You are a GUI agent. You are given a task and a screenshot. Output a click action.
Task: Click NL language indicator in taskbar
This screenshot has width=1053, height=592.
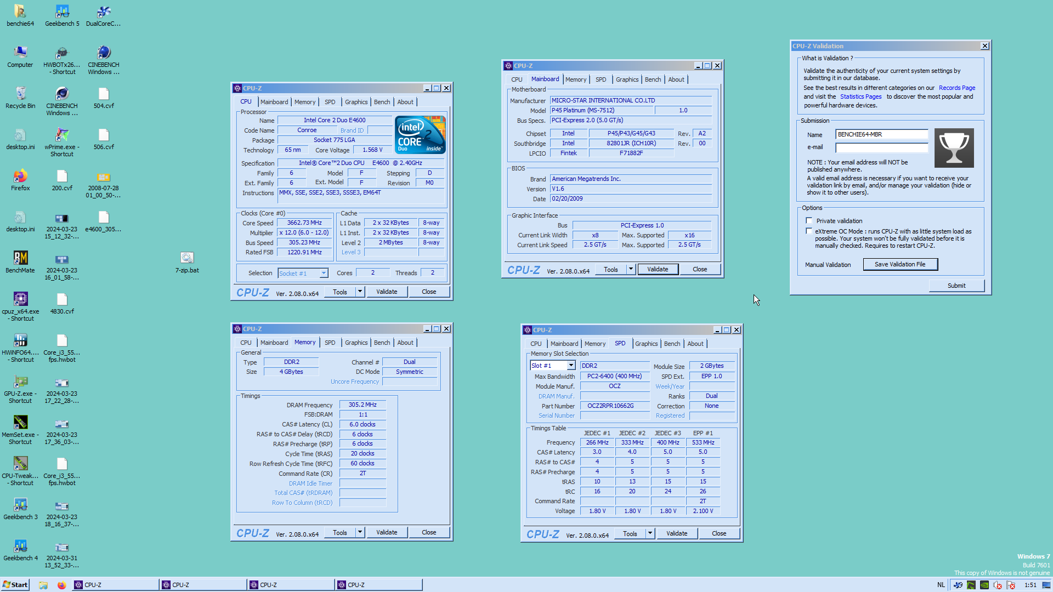pyautogui.click(x=941, y=585)
